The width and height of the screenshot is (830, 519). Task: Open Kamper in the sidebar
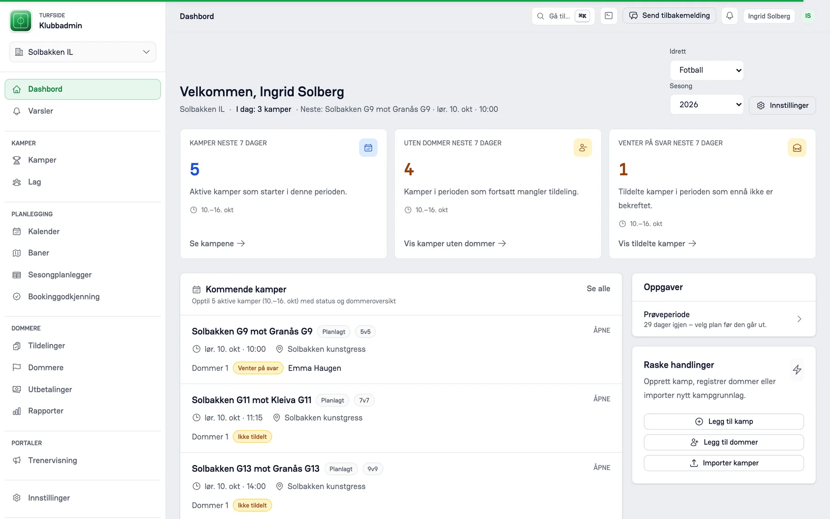click(x=83, y=160)
